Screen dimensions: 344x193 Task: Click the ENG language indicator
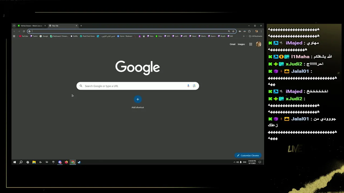tap(245, 162)
